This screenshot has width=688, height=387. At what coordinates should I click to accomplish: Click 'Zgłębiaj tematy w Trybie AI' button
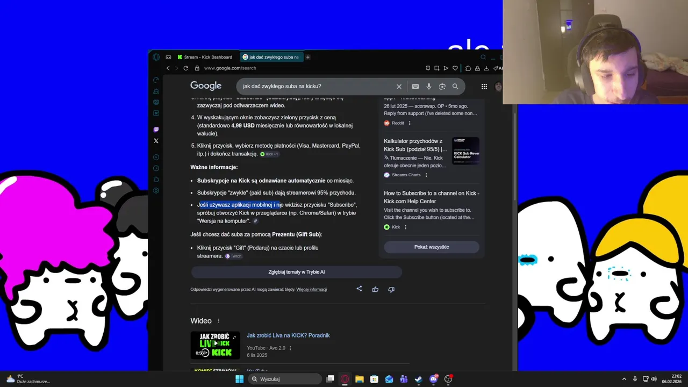click(297, 272)
